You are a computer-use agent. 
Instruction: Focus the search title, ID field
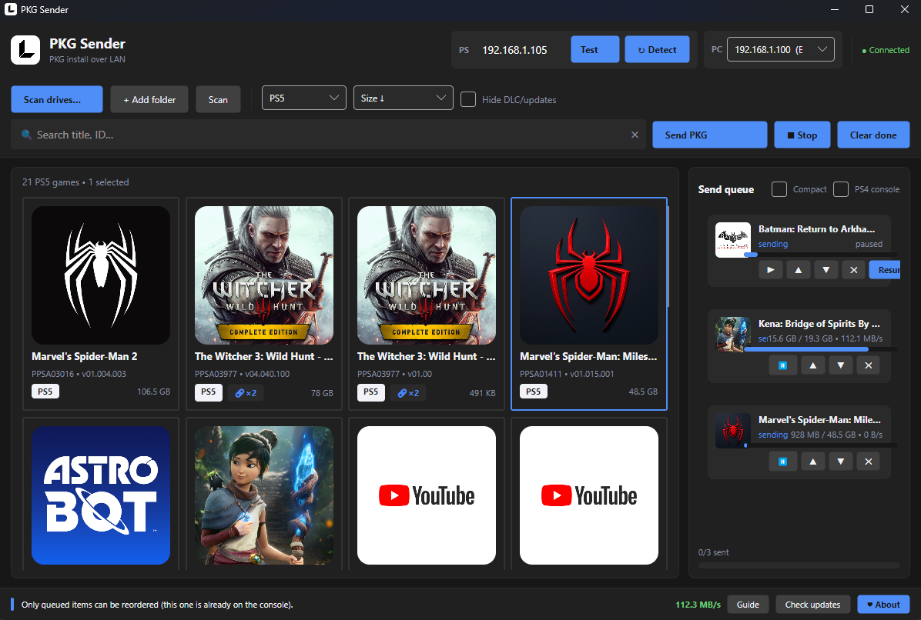[x=329, y=135]
